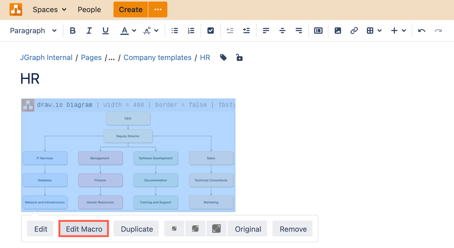
Task: Open the People section
Action: pos(89,9)
